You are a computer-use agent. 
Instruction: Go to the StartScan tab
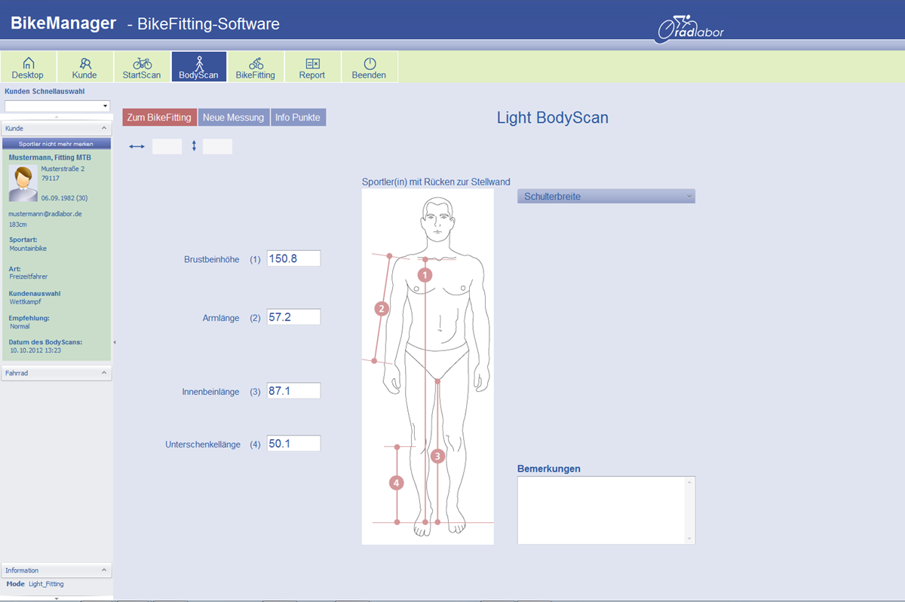(x=142, y=67)
